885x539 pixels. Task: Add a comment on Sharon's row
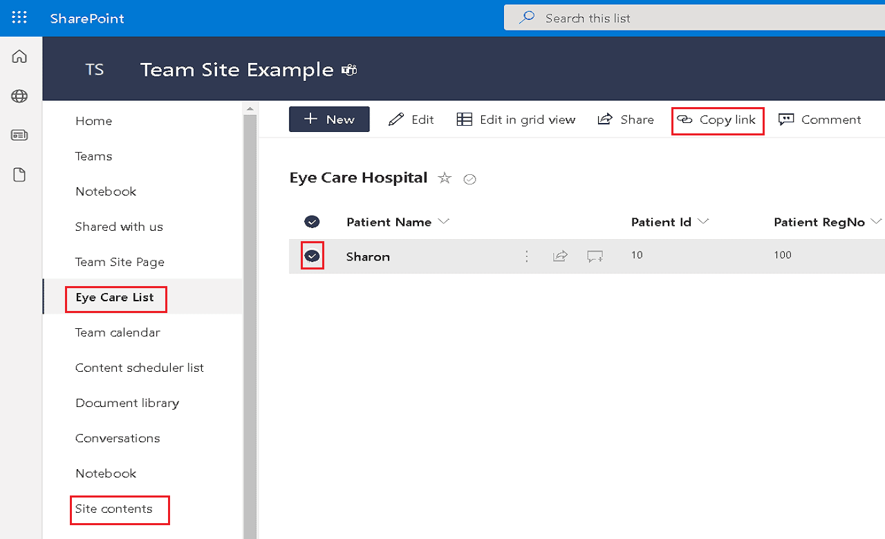[x=595, y=255]
